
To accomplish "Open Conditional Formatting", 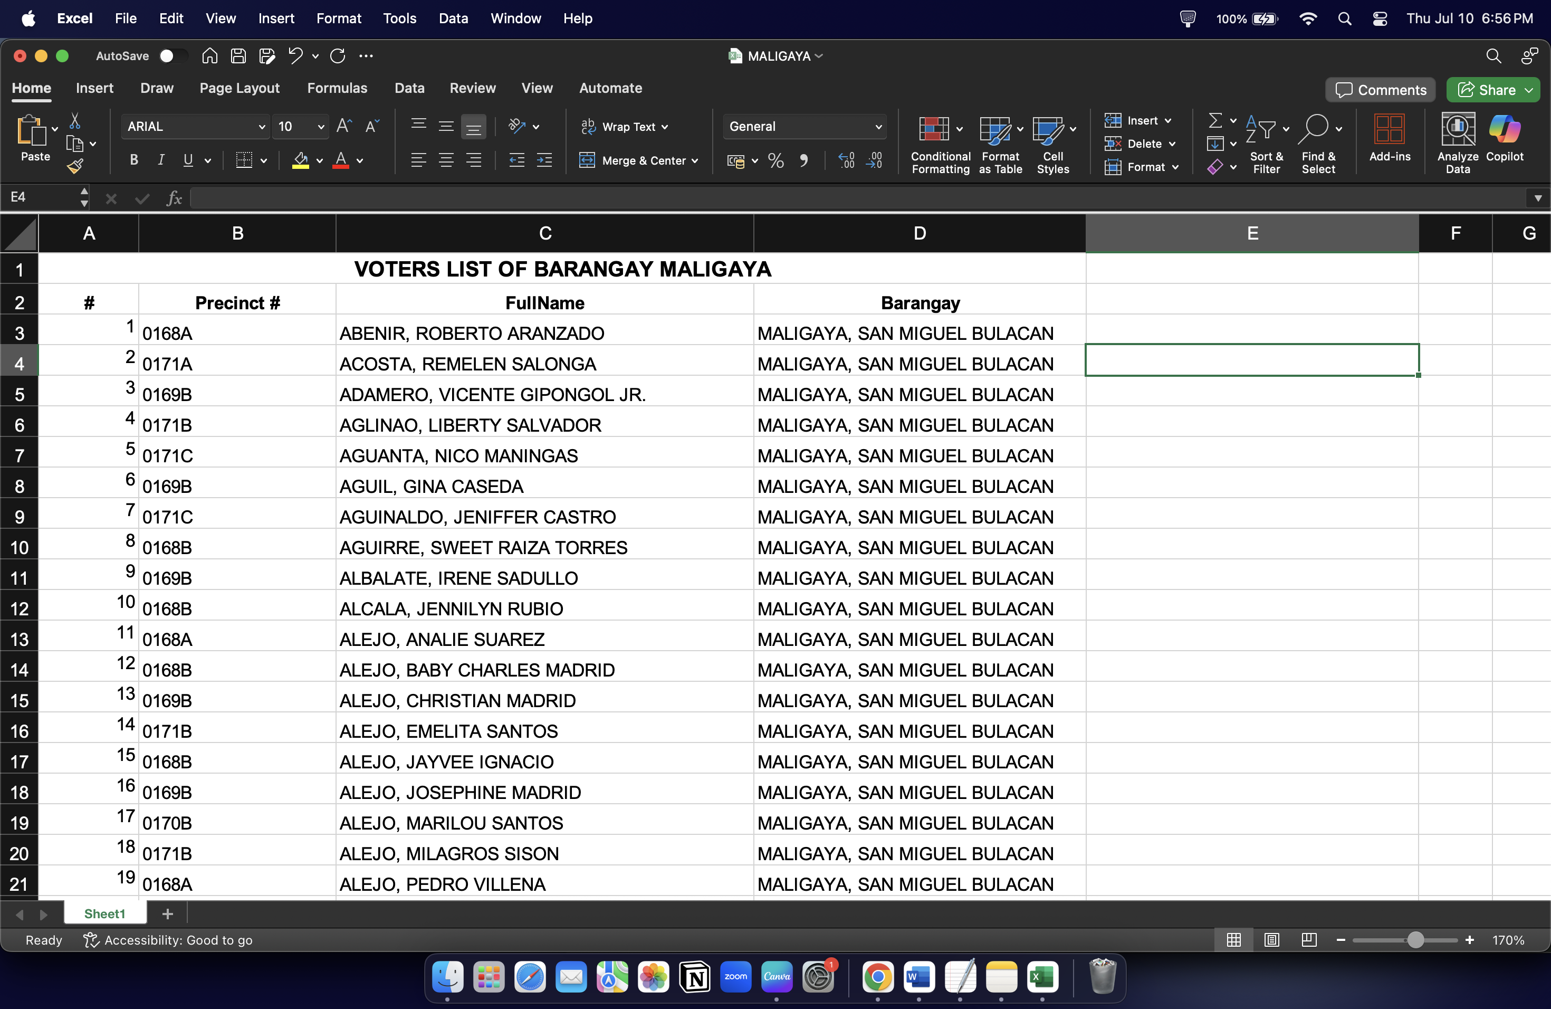I will click(940, 144).
